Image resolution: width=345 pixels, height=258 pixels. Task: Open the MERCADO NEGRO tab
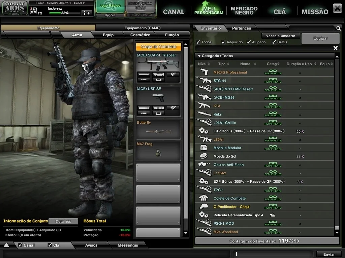244,10
